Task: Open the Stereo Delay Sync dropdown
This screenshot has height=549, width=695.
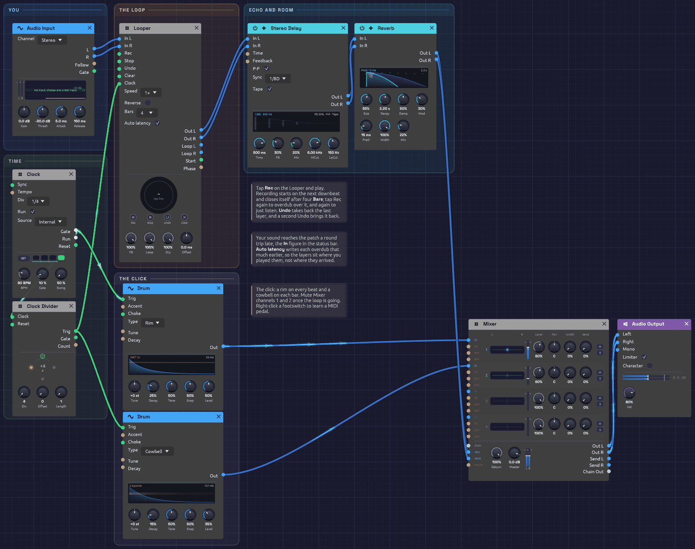Action: point(277,79)
